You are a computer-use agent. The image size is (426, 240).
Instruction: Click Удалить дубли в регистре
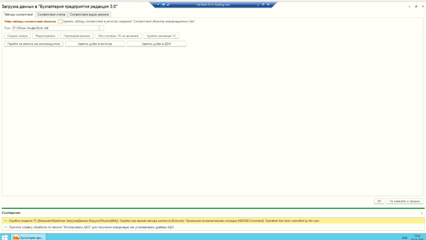pos(95,44)
